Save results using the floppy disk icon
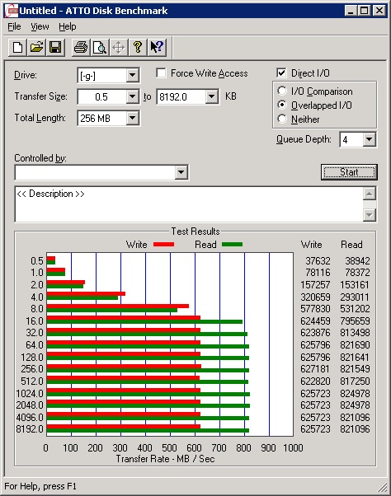 (x=55, y=48)
